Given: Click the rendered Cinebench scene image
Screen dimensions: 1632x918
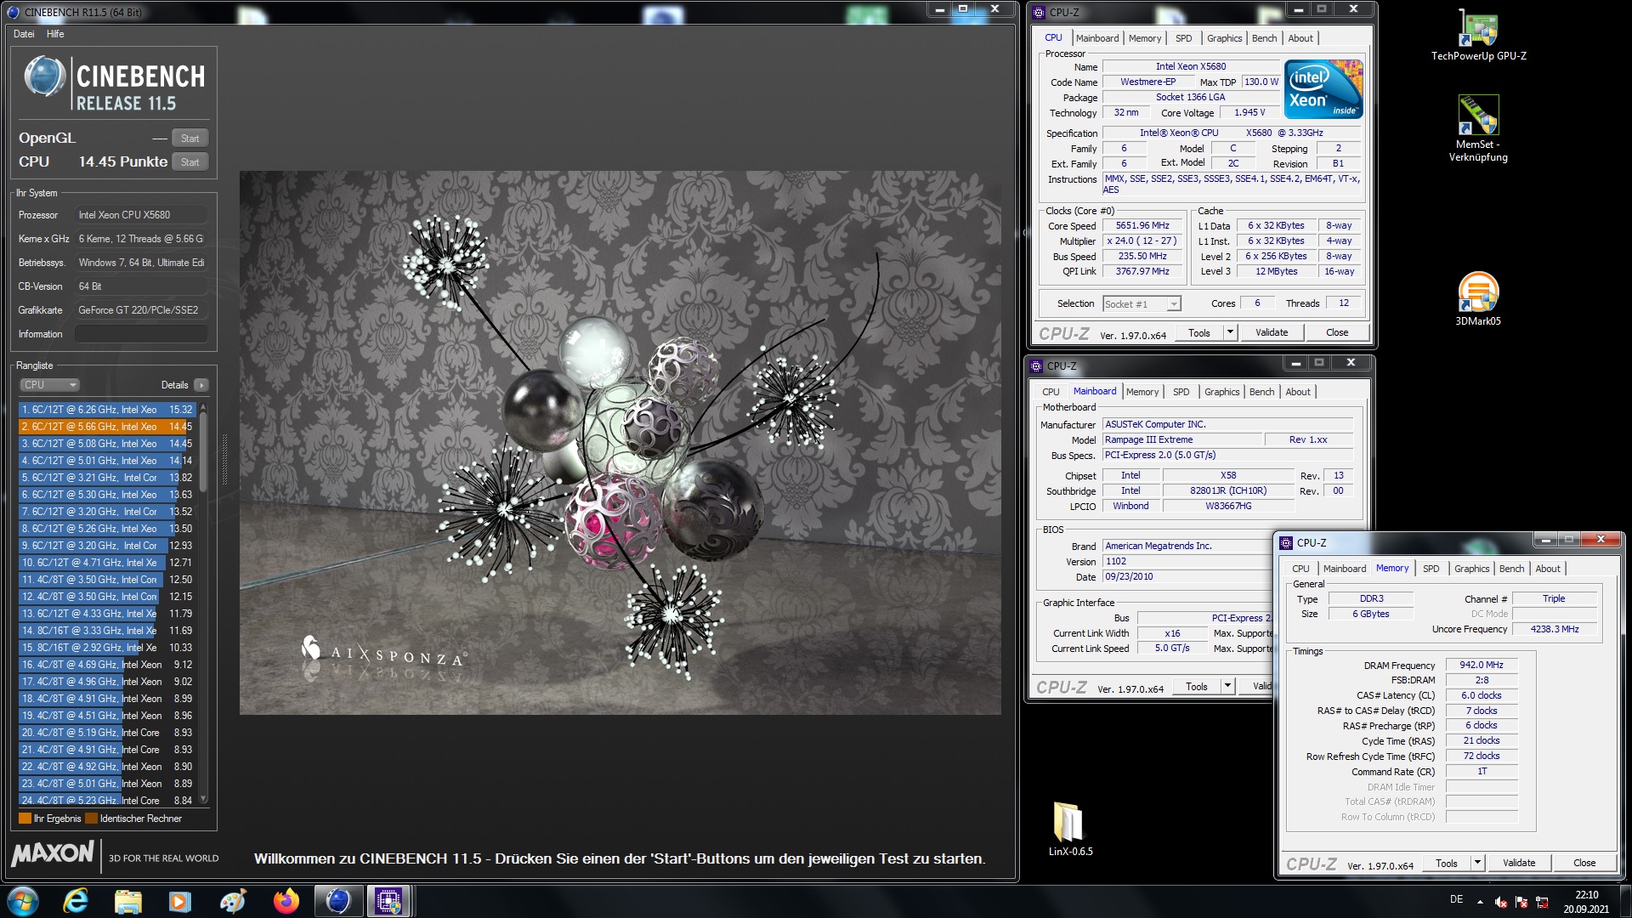Looking at the screenshot, I should click(620, 443).
